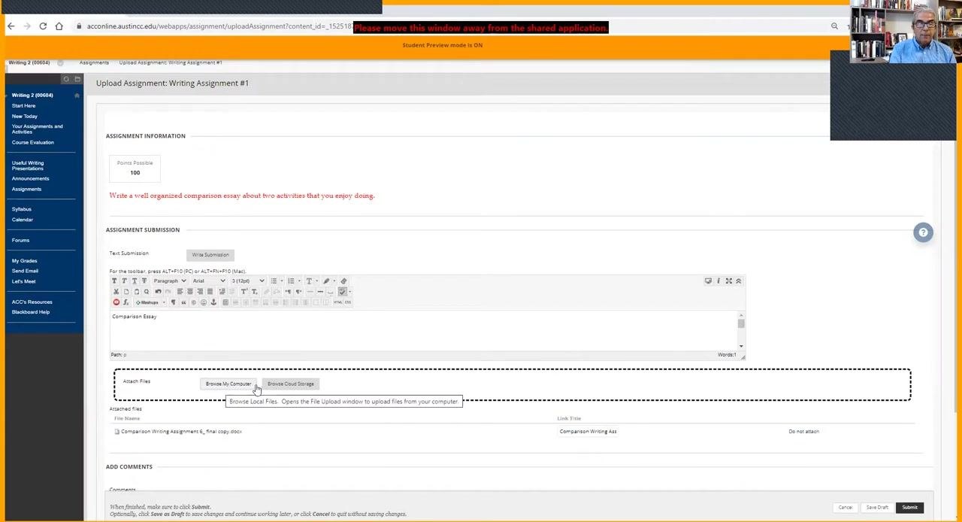The height and width of the screenshot is (522, 962).
Task: Open the Arial font family dropdown
Action: [209, 281]
